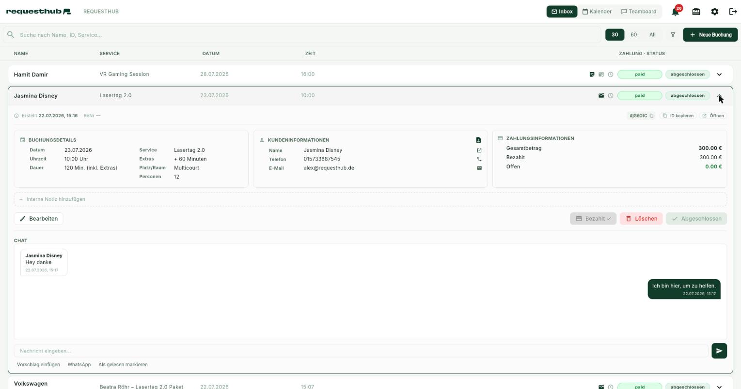Expand the Volkswagen booking row
Viewport: 741px width, 389px height.
[x=719, y=387]
